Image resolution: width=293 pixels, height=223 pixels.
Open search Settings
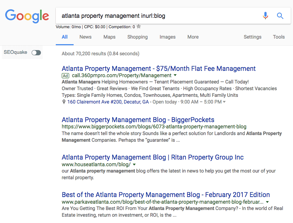click(252, 37)
